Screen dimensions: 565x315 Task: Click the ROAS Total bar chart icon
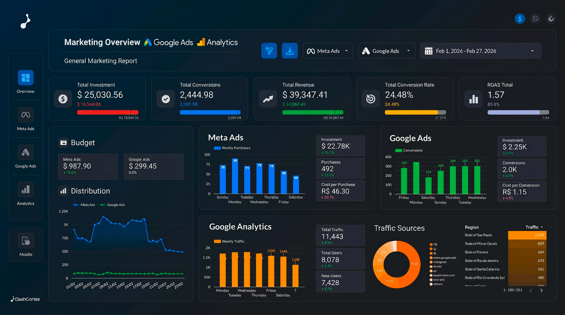(474, 99)
